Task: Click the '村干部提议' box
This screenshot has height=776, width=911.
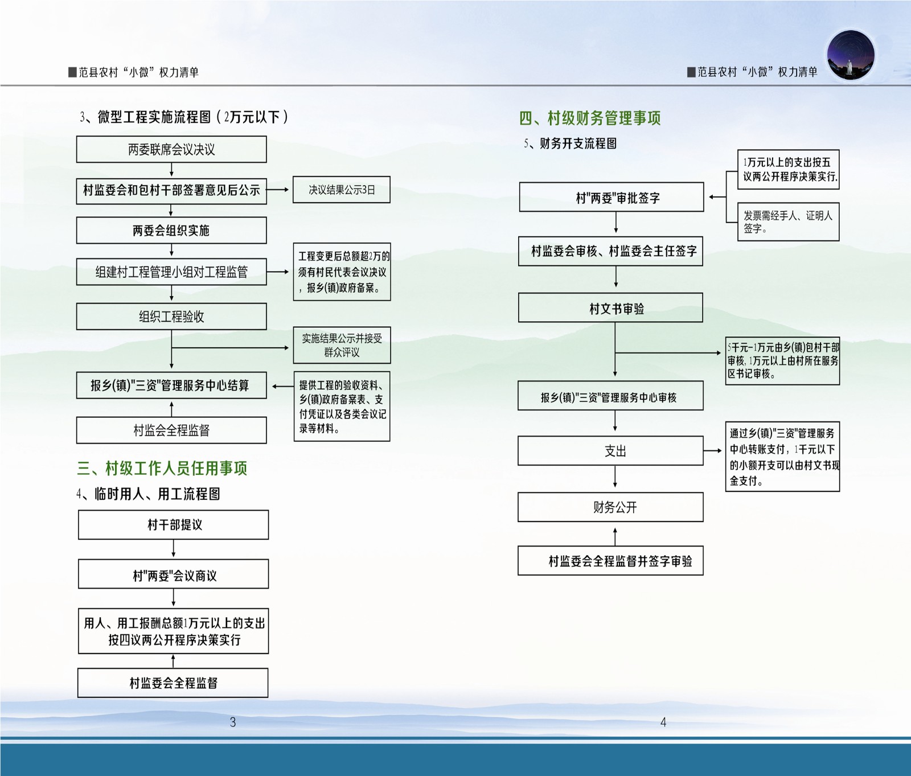Action: click(173, 524)
